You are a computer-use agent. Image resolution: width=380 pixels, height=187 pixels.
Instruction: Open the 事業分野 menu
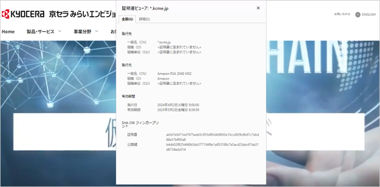83,32
